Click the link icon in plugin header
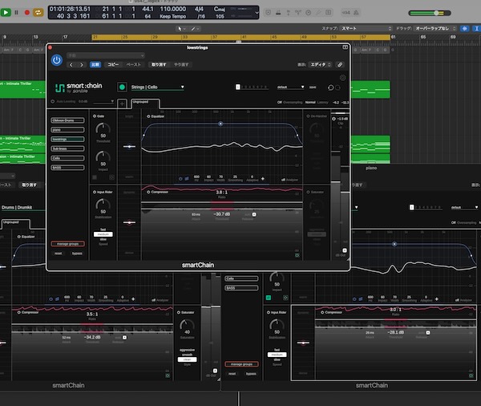This screenshot has width=481, height=406. (340, 65)
